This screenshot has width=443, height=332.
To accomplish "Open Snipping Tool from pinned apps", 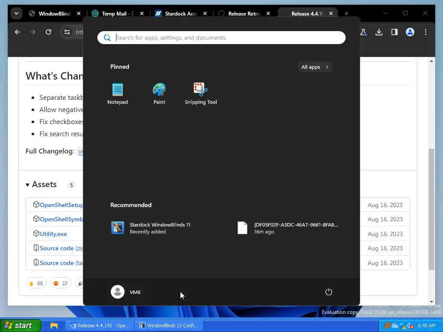I will 201,93.
